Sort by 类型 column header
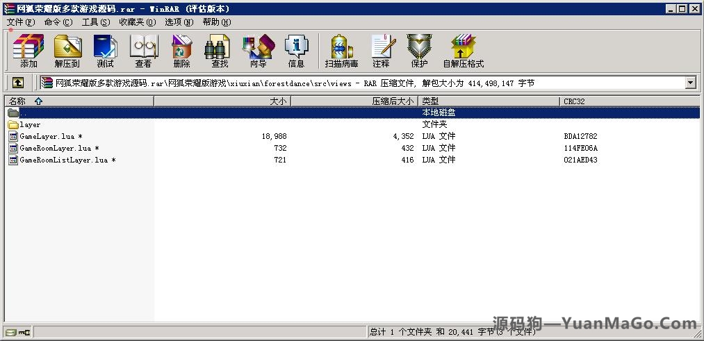This screenshot has height=341, width=704. [x=489, y=101]
